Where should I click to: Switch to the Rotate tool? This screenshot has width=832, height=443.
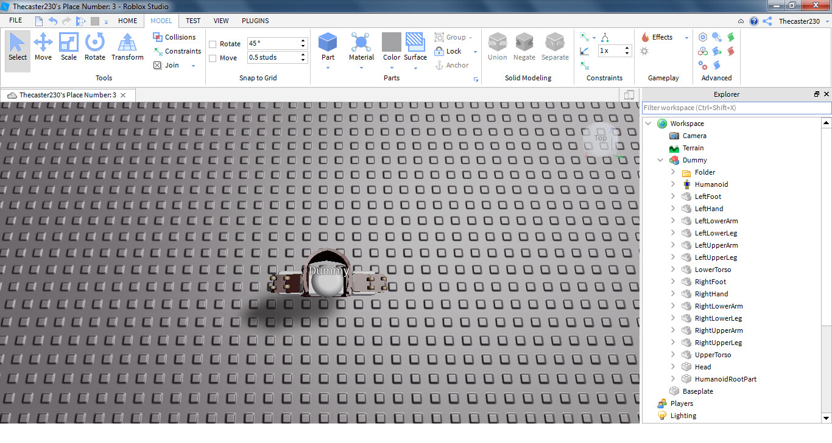click(x=95, y=47)
